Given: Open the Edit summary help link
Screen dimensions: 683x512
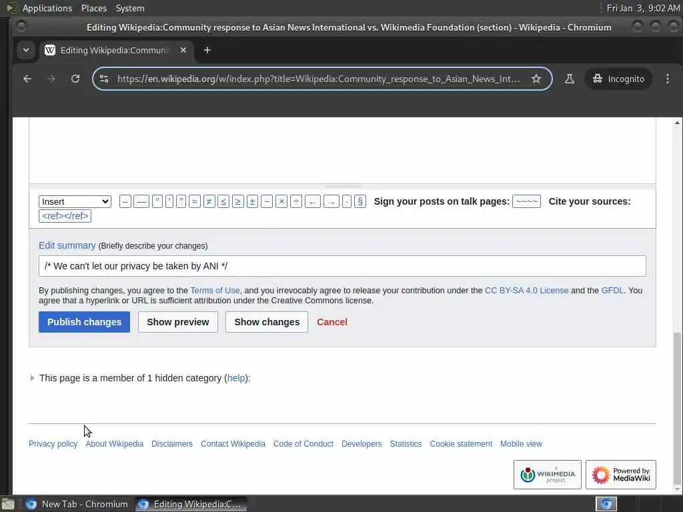Looking at the screenshot, I should click(67, 245).
